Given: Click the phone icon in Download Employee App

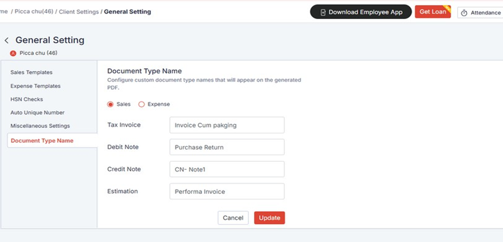Looking at the screenshot, I should pyautogui.click(x=323, y=12).
